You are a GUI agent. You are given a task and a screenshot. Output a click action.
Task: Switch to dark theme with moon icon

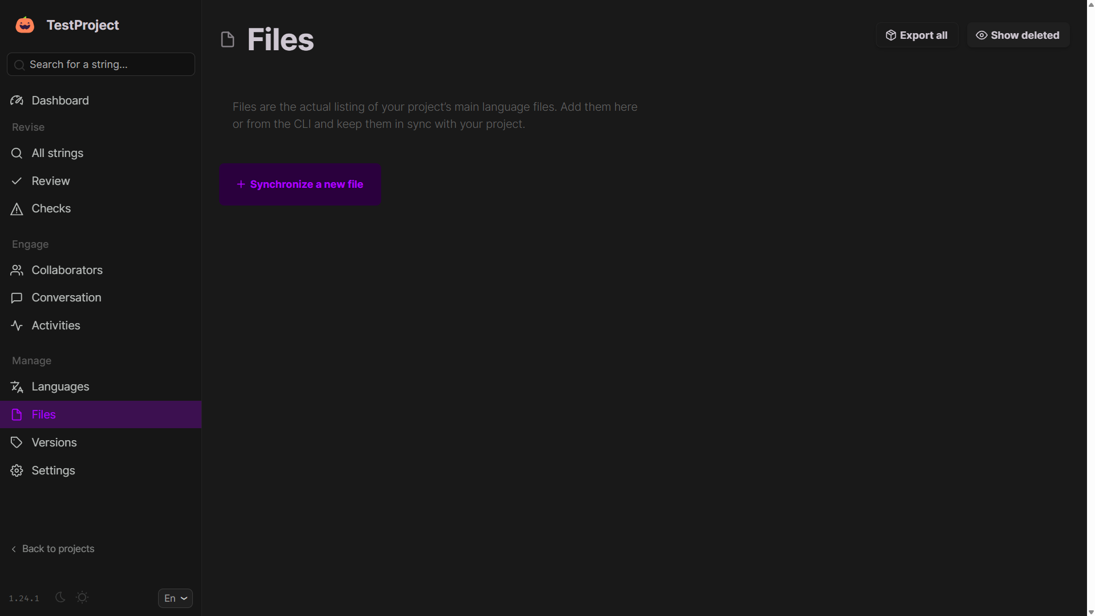pos(60,597)
